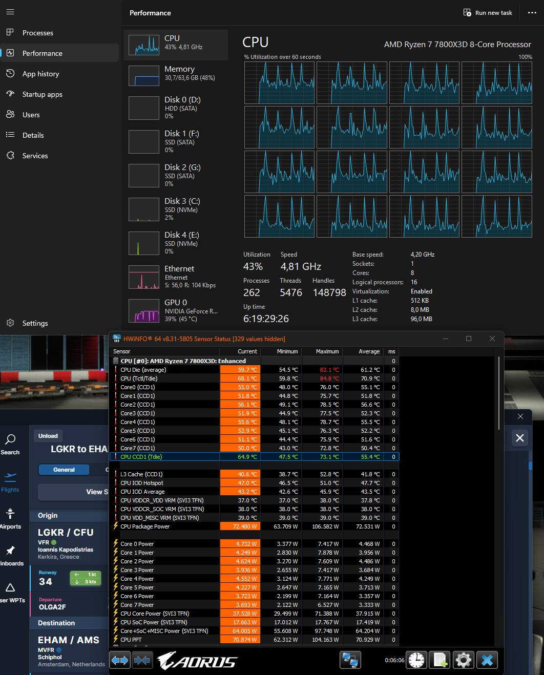Click HWiNFO collapse columns arrows icon
This screenshot has width=544, height=675.
click(142, 660)
